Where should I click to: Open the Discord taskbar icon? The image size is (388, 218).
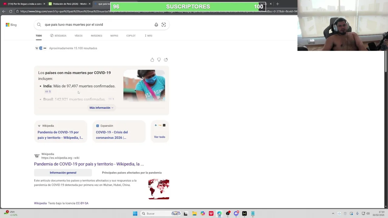pyautogui.click(x=236, y=213)
